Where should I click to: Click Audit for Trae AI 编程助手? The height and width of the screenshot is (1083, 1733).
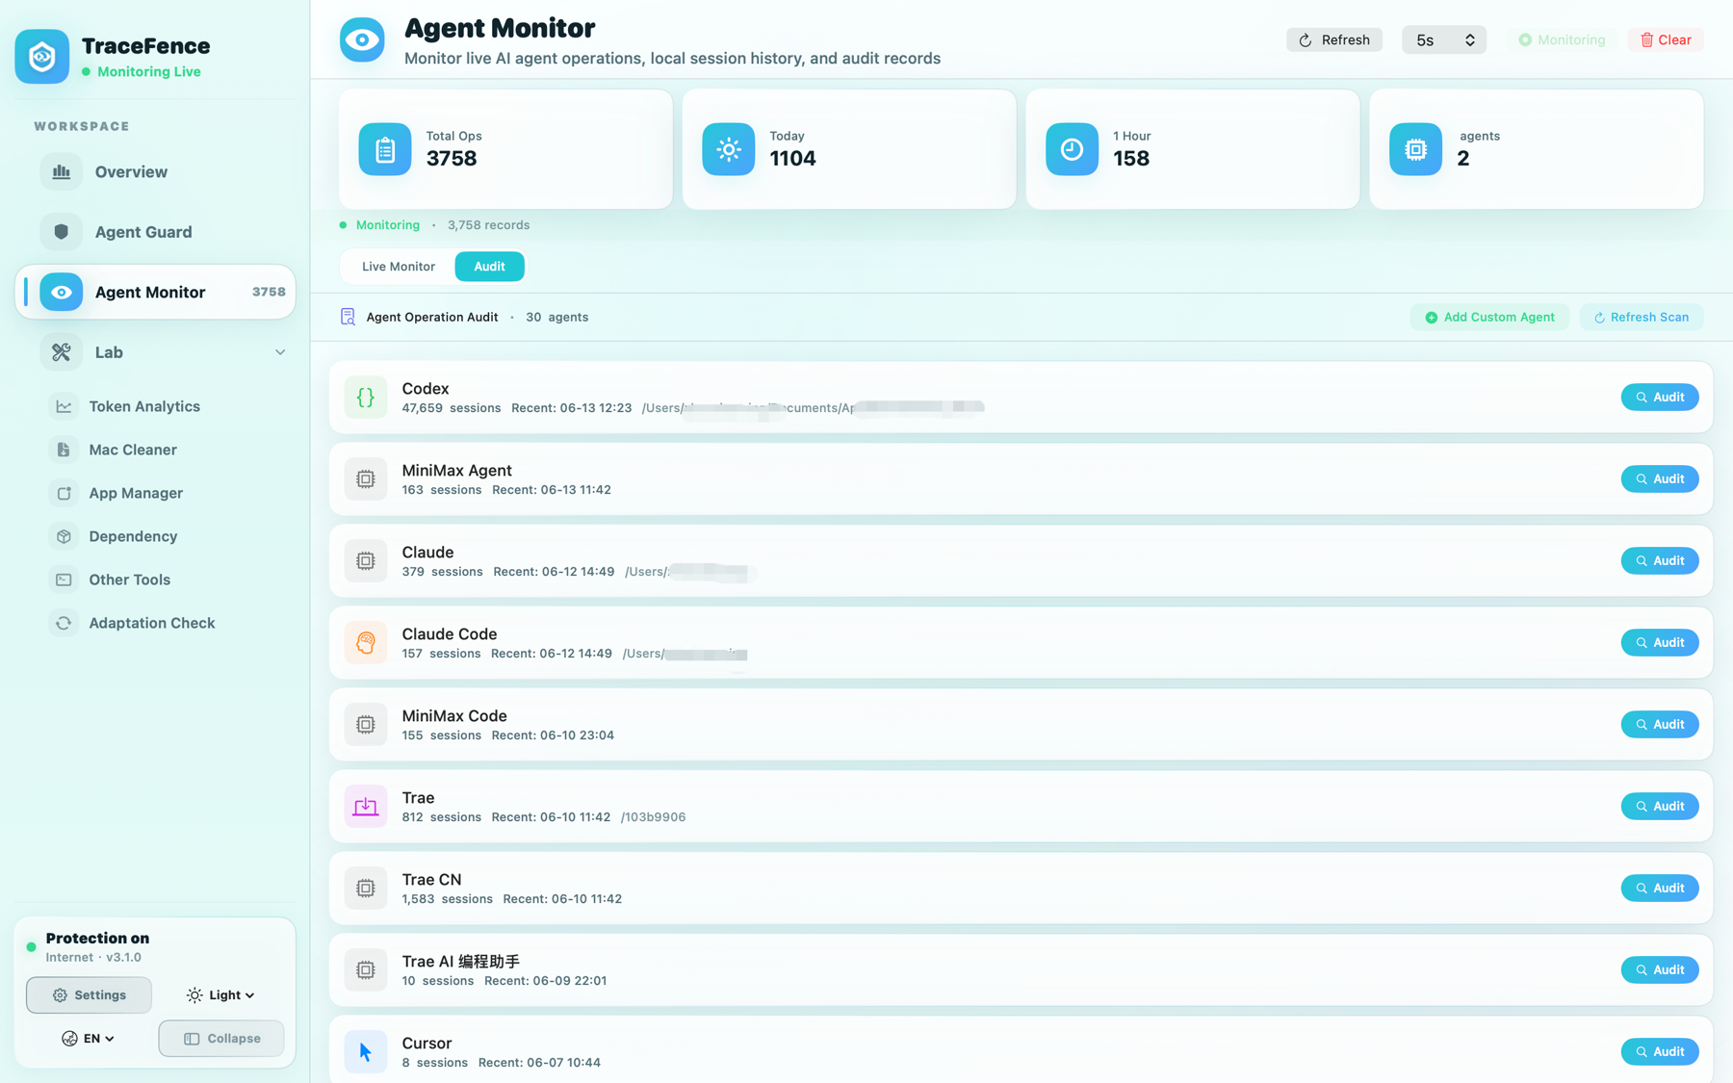click(x=1660, y=969)
